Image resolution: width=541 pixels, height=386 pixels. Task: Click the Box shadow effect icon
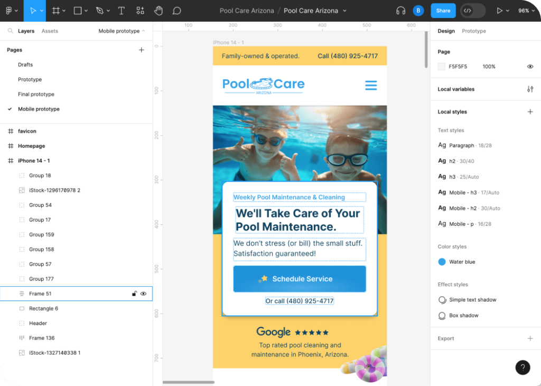click(442, 316)
